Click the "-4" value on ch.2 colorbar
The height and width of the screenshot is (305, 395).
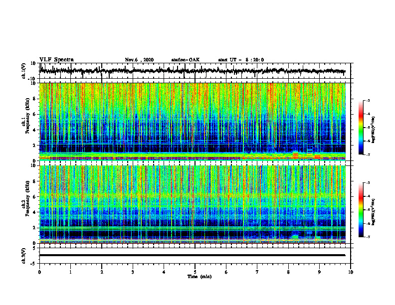coord(368,196)
